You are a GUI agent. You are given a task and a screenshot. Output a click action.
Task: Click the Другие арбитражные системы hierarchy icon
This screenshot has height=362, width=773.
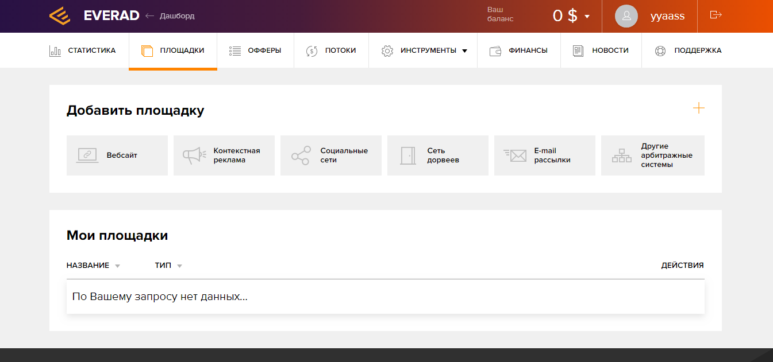pos(621,155)
